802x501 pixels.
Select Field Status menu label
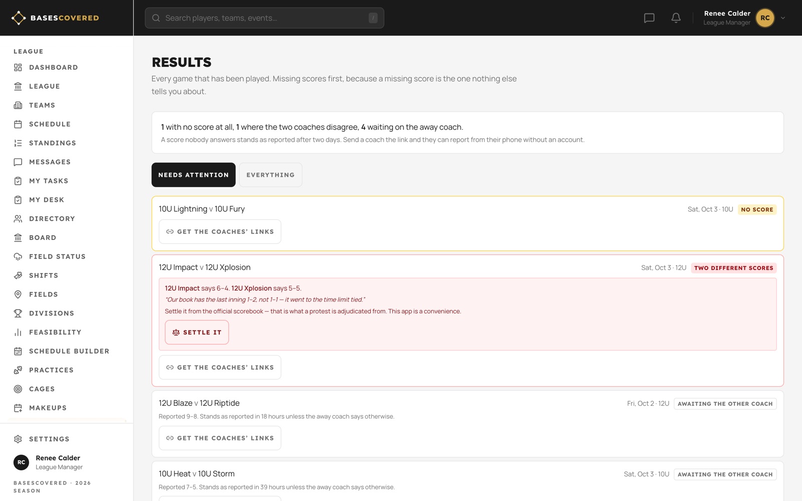coord(57,257)
